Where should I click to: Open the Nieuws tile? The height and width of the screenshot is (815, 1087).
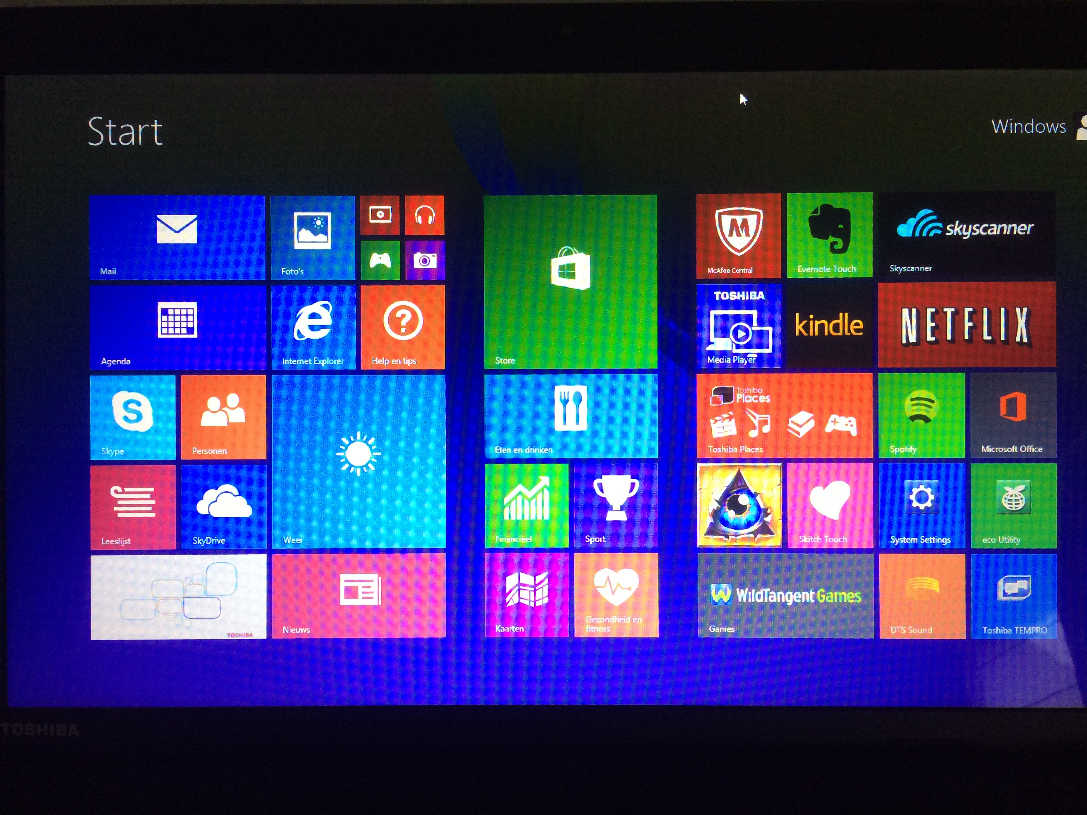pos(359,596)
